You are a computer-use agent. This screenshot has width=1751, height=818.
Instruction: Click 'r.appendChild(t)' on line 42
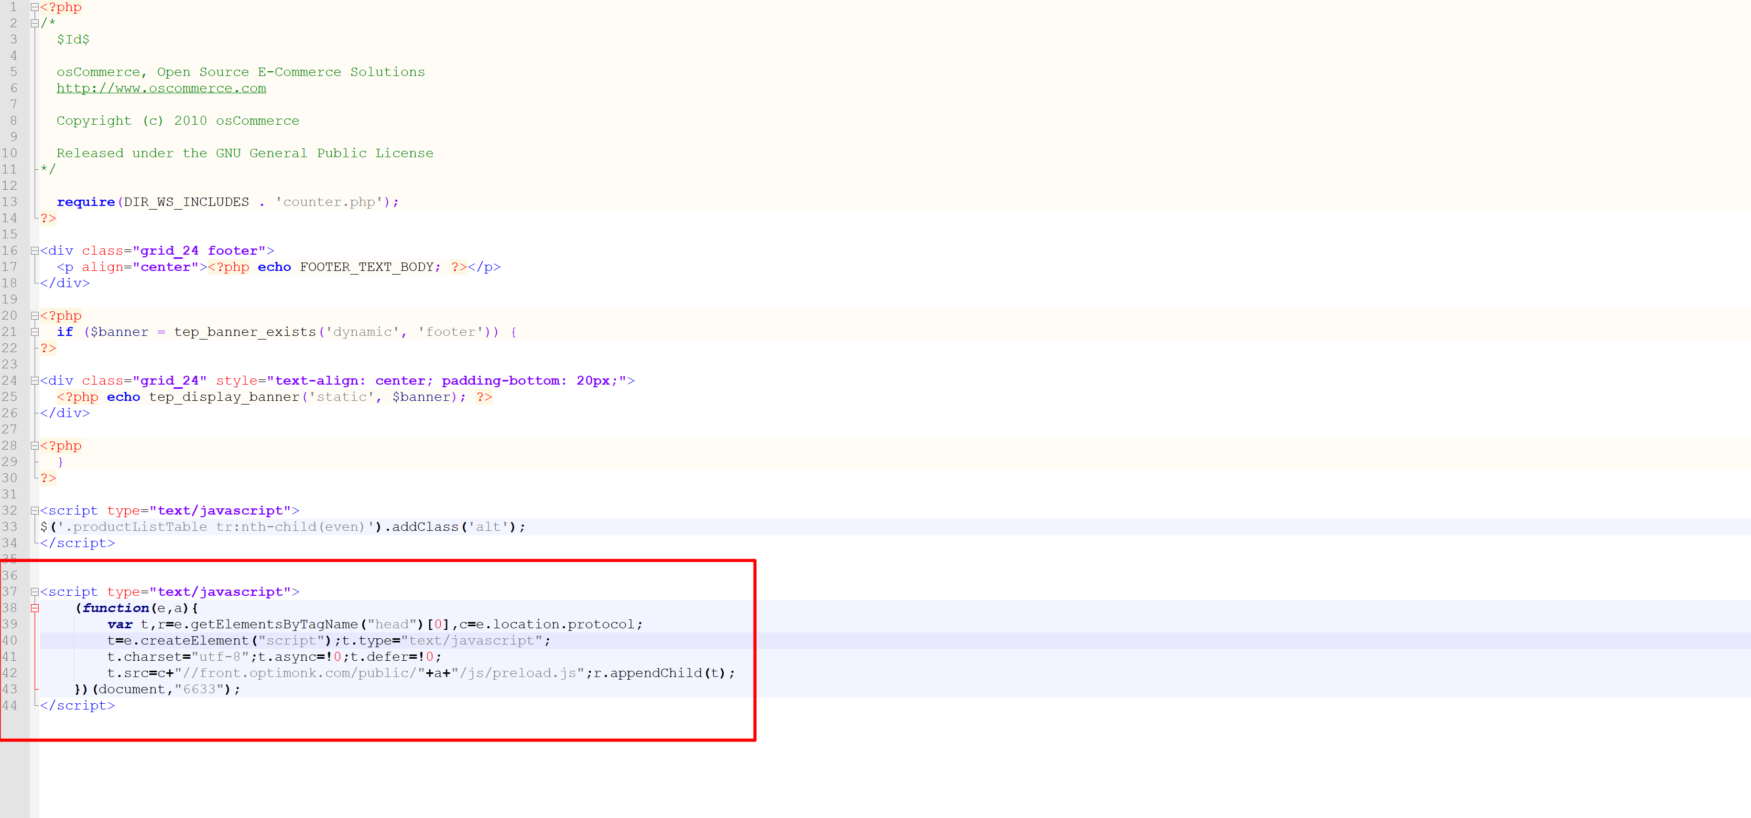point(659,673)
